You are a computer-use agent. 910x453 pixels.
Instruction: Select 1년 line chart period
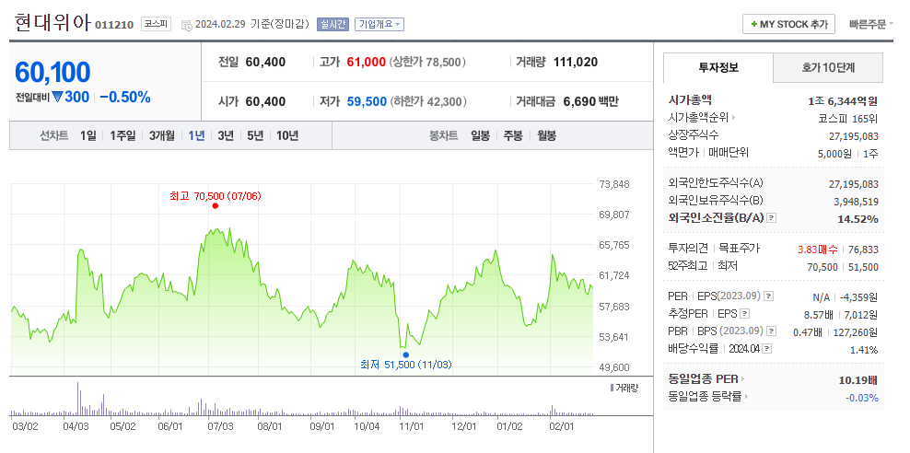(197, 135)
